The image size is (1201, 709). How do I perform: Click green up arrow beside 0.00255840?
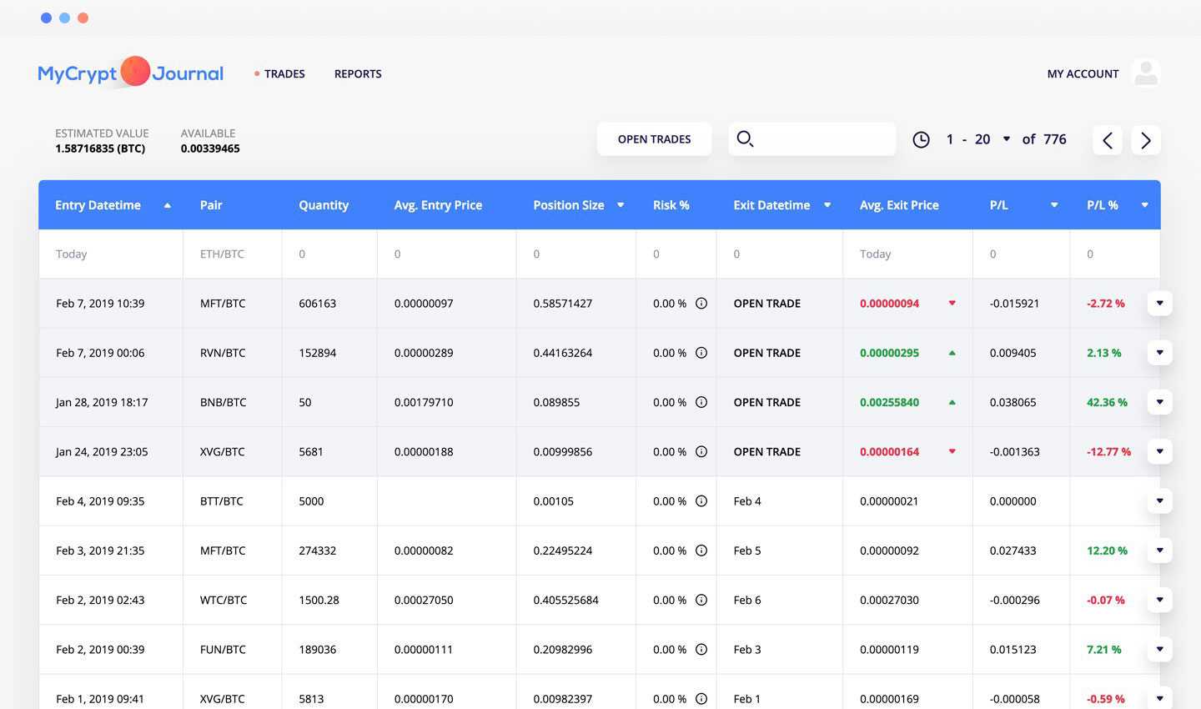(x=952, y=402)
